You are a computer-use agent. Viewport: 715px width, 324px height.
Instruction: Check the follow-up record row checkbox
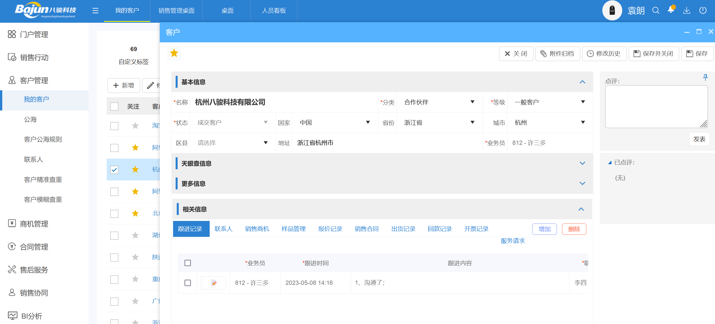188,283
